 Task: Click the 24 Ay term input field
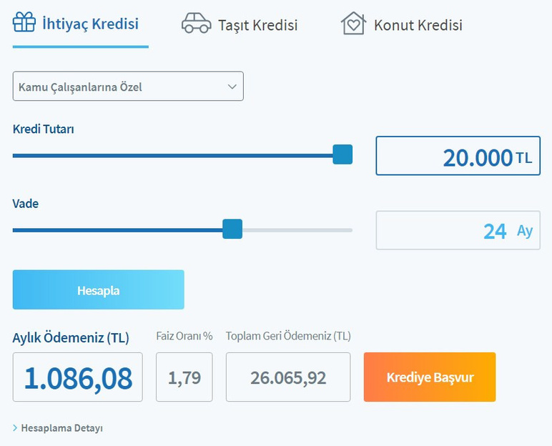point(458,230)
